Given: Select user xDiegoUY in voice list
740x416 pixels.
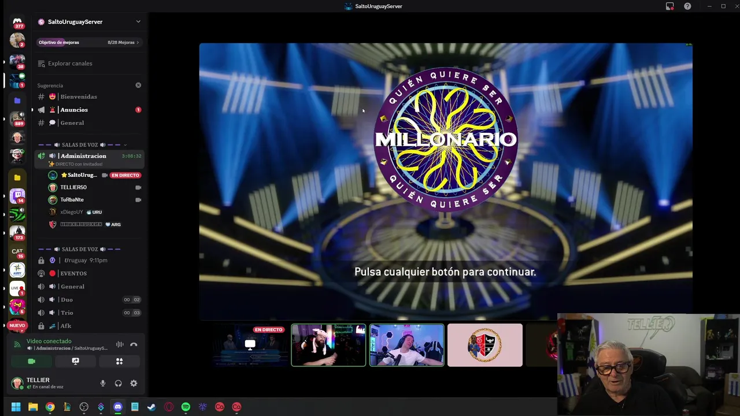Looking at the screenshot, I should (x=72, y=212).
